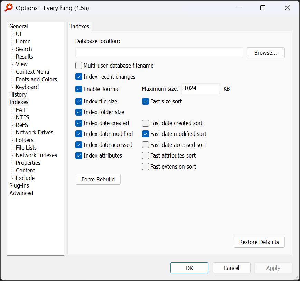300x281 pixels.
Task: Select Fonts and Colors in sidebar
Action: (x=36, y=79)
